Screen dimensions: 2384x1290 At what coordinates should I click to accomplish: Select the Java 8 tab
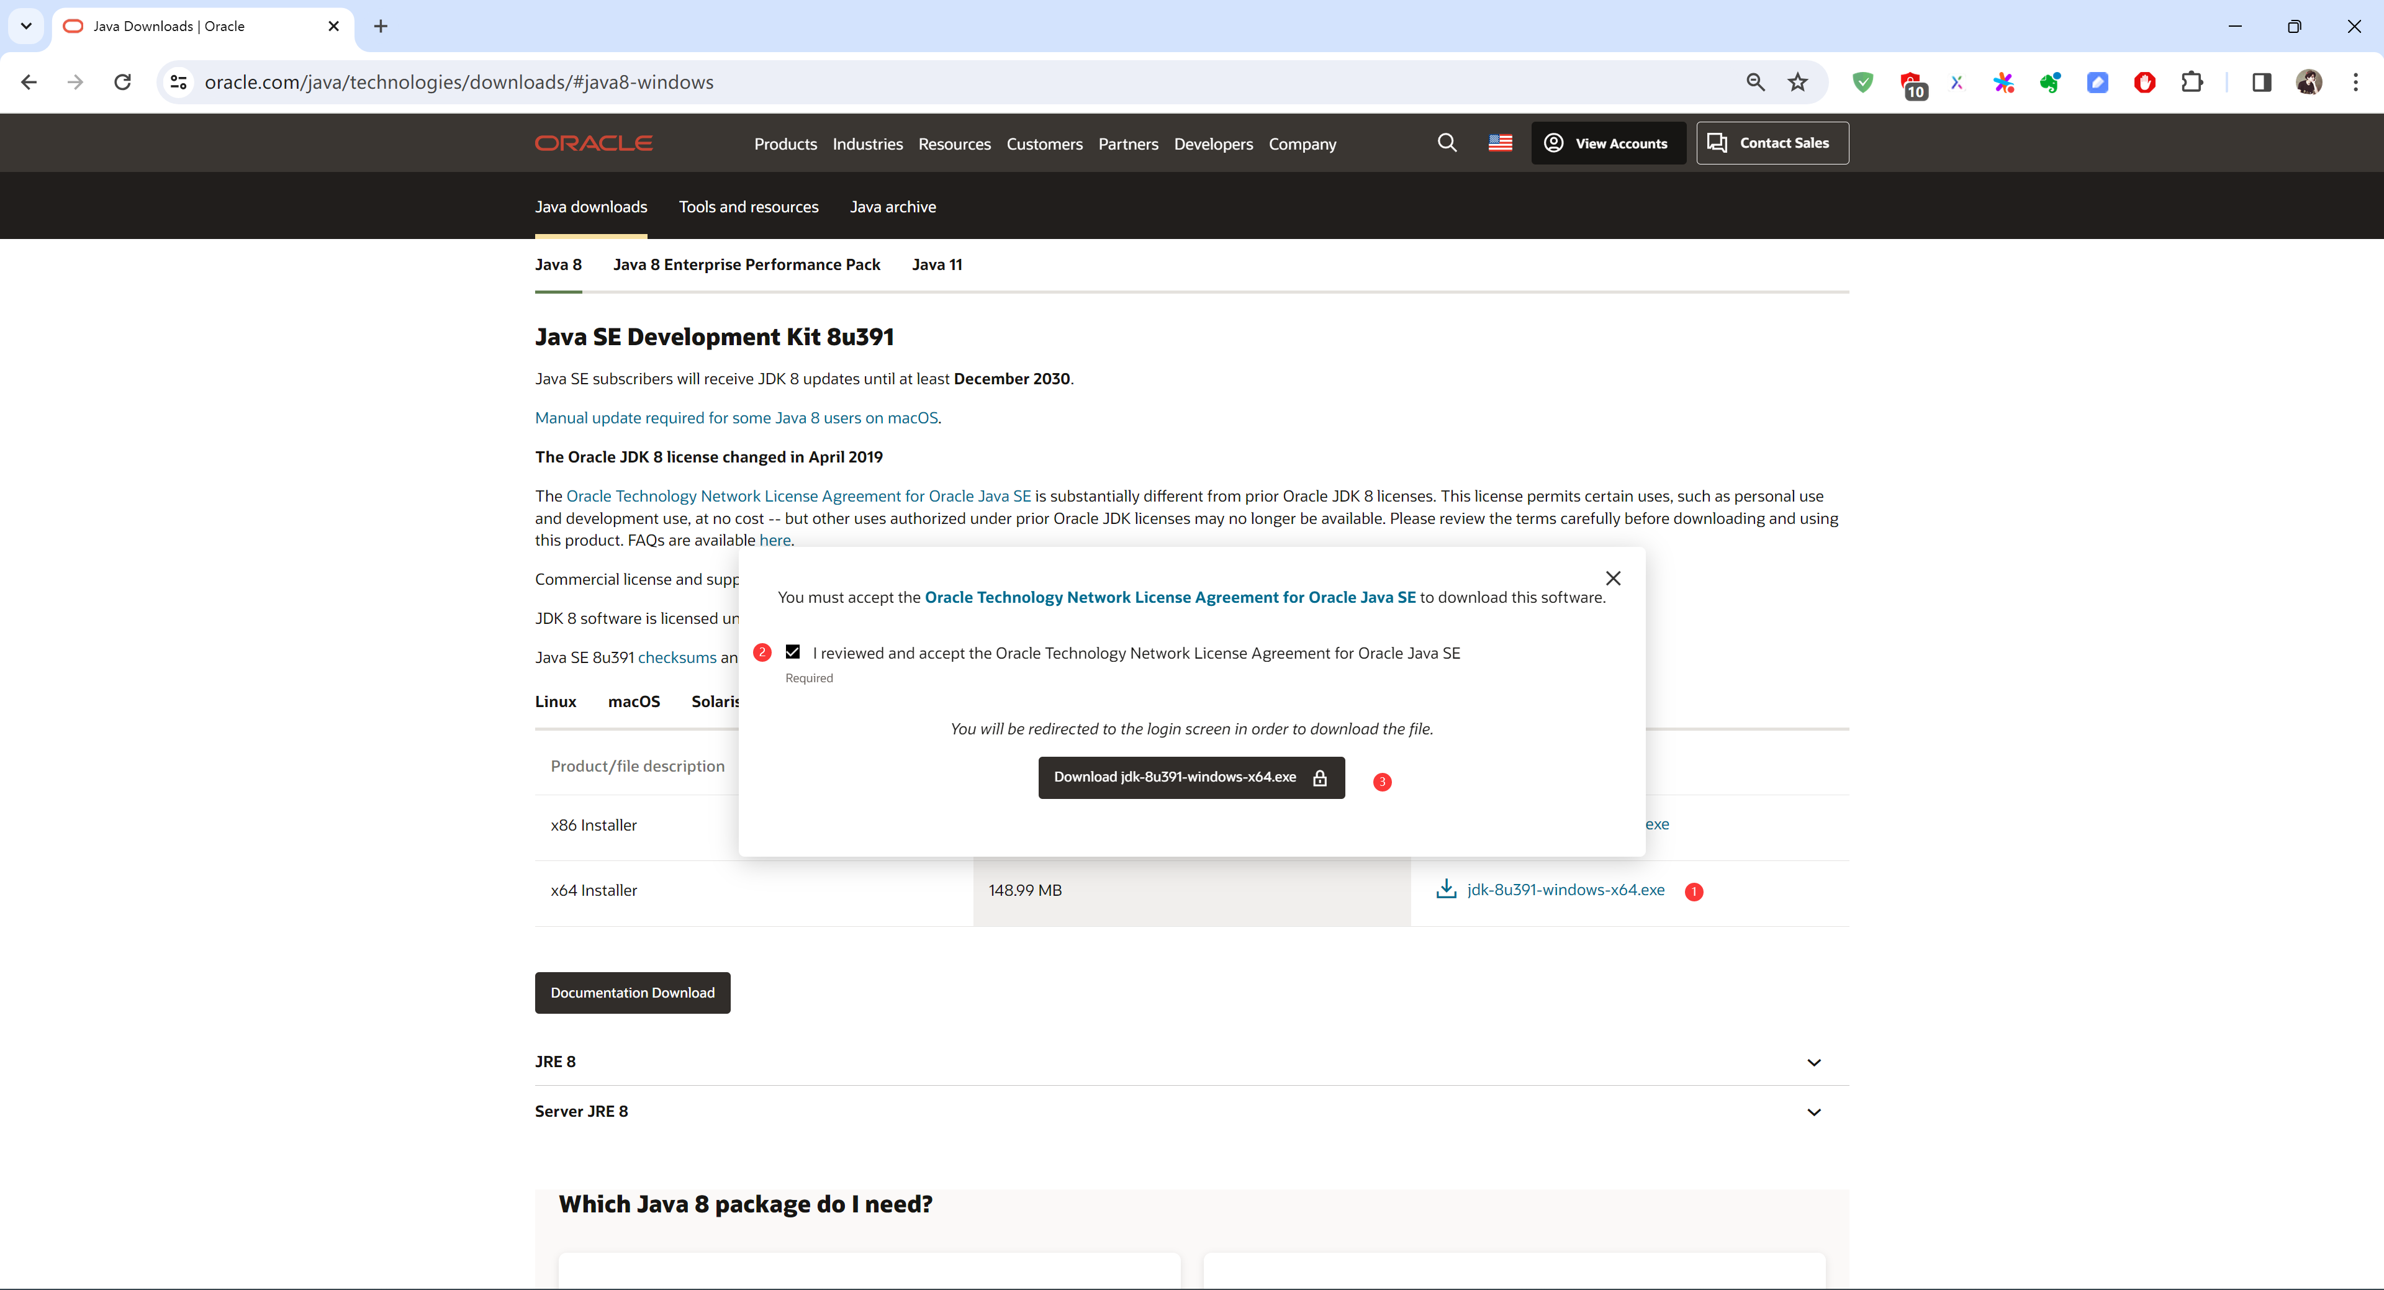coord(558,264)
